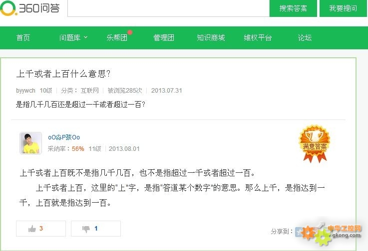Click the thumbs-down dislike icon

click(x=86, y=229)
